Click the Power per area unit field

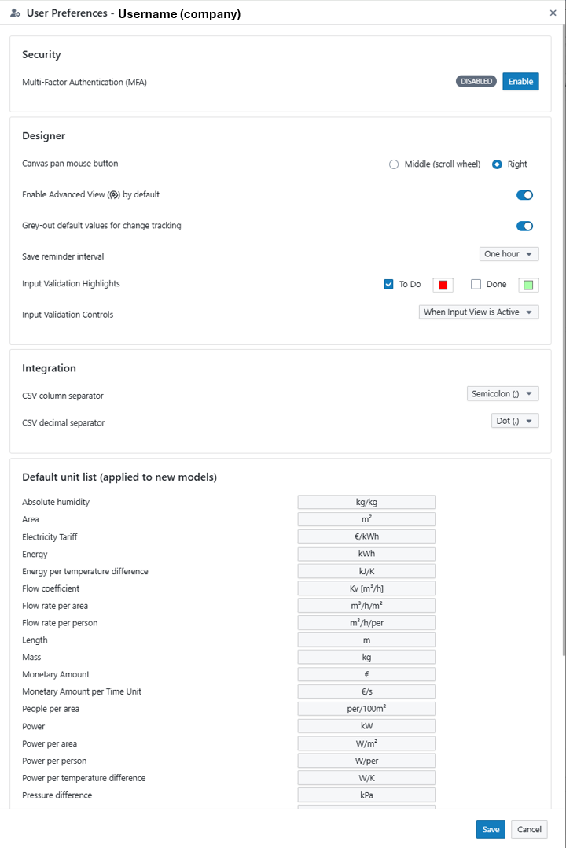click(x=366, y=743)
